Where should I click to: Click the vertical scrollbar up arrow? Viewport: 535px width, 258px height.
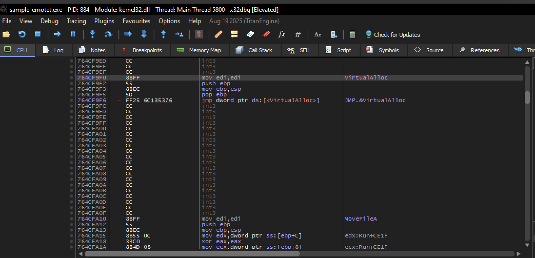pyautogui.click(x=527, y=62)
